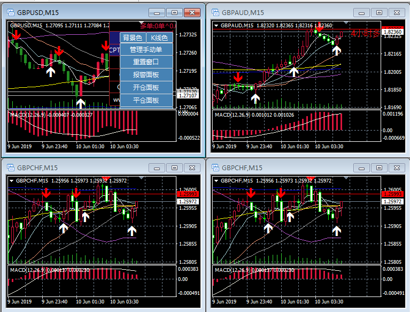The height and width of the screenshot is (312, 410).
Task: Open the 报警面板 alert panel
Action: point(146,75)
